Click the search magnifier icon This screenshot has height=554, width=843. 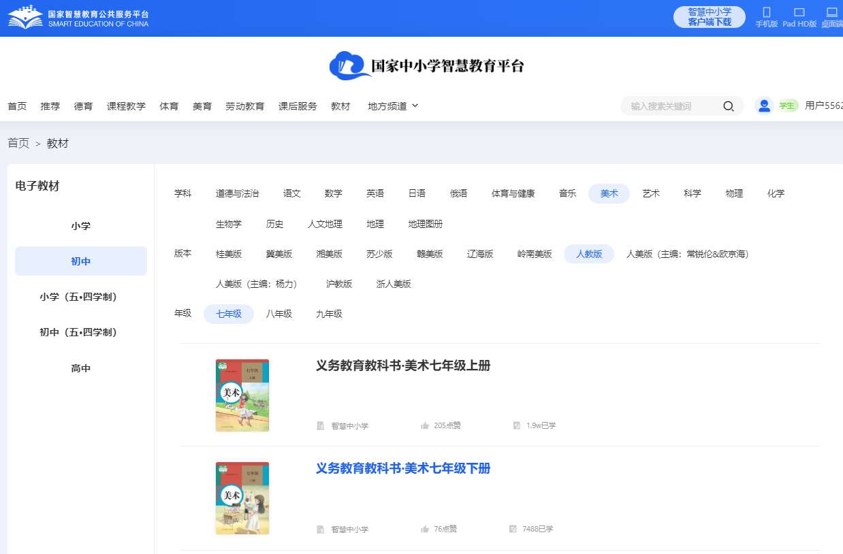pyautogui.click(x=728, y=106)
